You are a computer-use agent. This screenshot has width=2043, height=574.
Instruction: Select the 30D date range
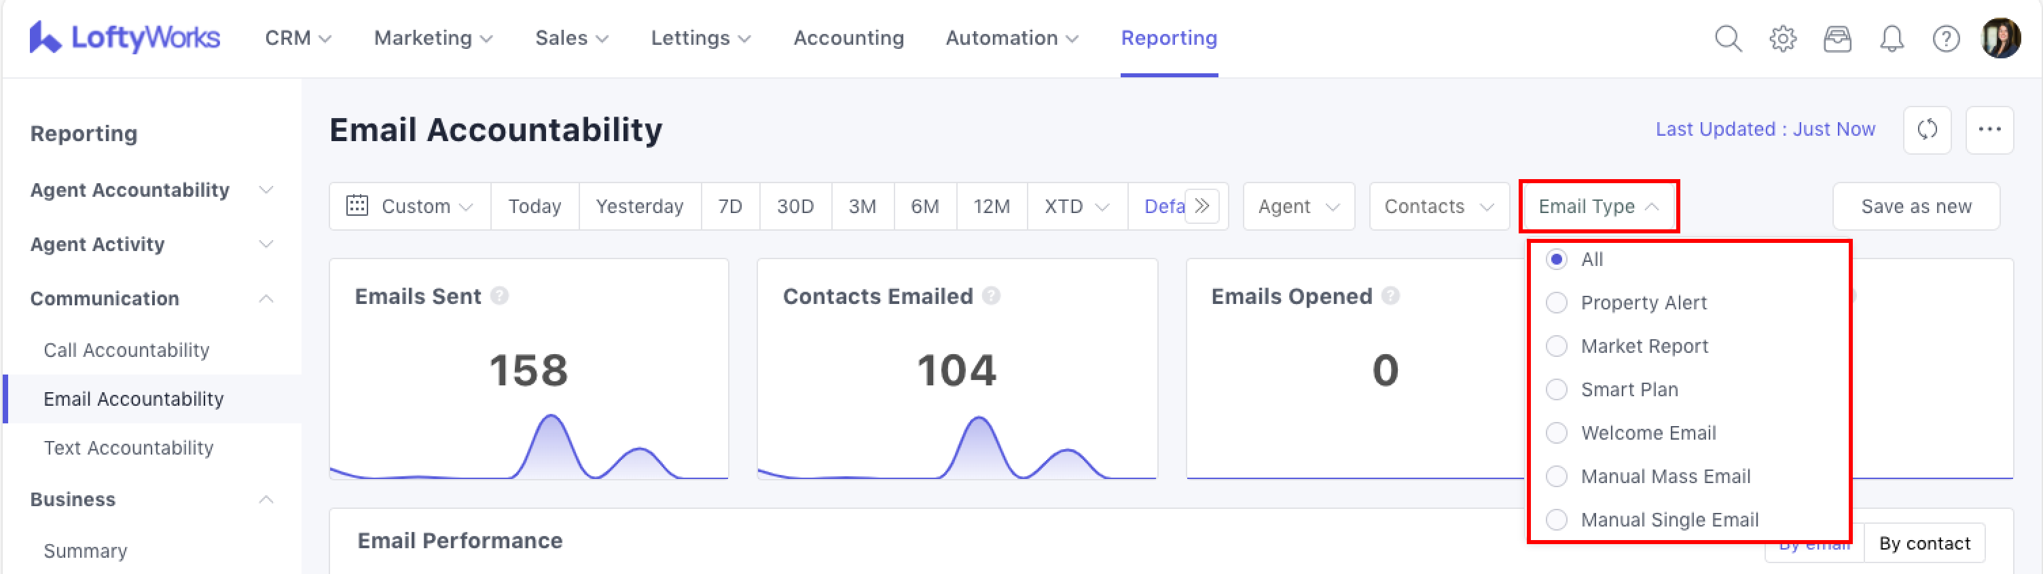(x=795, y=206)
